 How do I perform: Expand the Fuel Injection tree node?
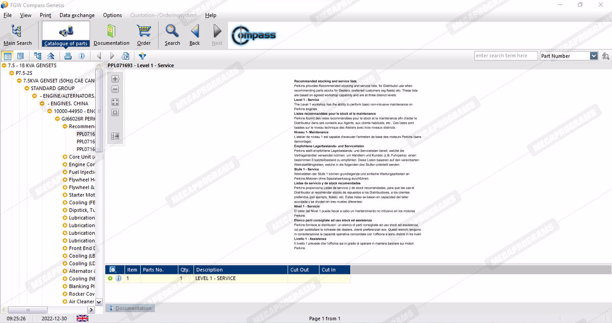click(65, 172)
